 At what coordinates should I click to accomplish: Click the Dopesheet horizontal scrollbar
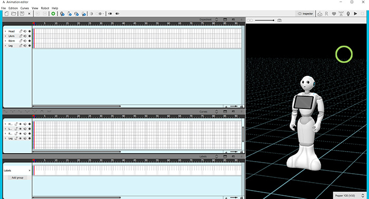pos(76,106)
